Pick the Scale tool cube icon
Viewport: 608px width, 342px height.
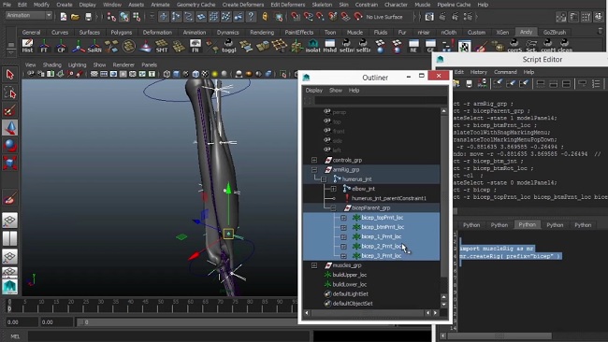[9, 163]
